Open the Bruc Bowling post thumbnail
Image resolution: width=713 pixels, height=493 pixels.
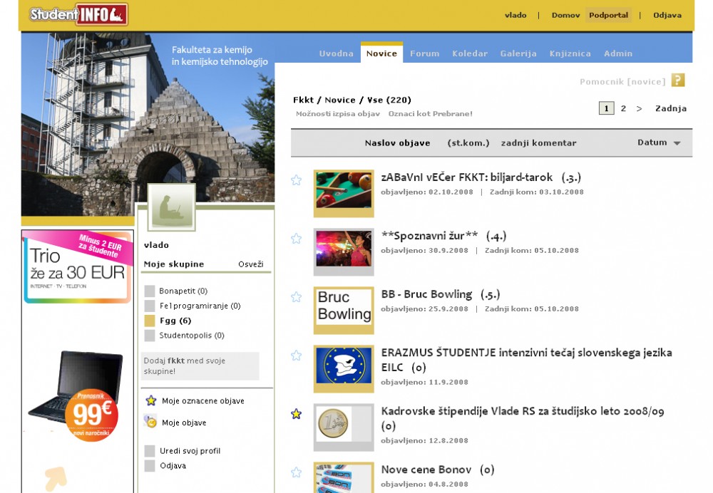pos(344,310)
